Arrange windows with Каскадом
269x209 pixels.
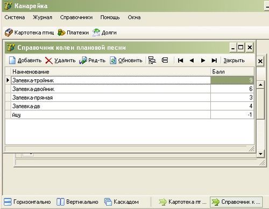[x=122, y=202]
